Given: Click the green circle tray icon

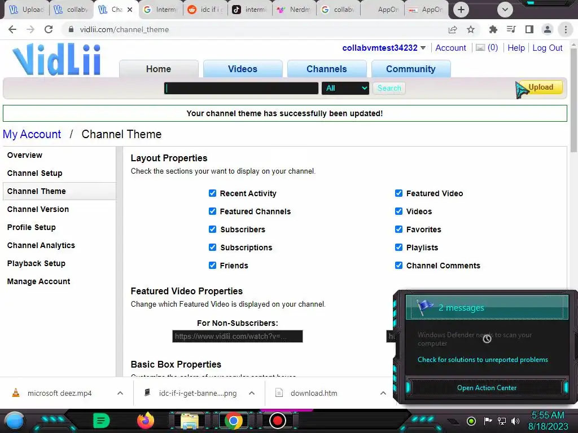Looking at the screenshot, I should click(x=471, y=421).
